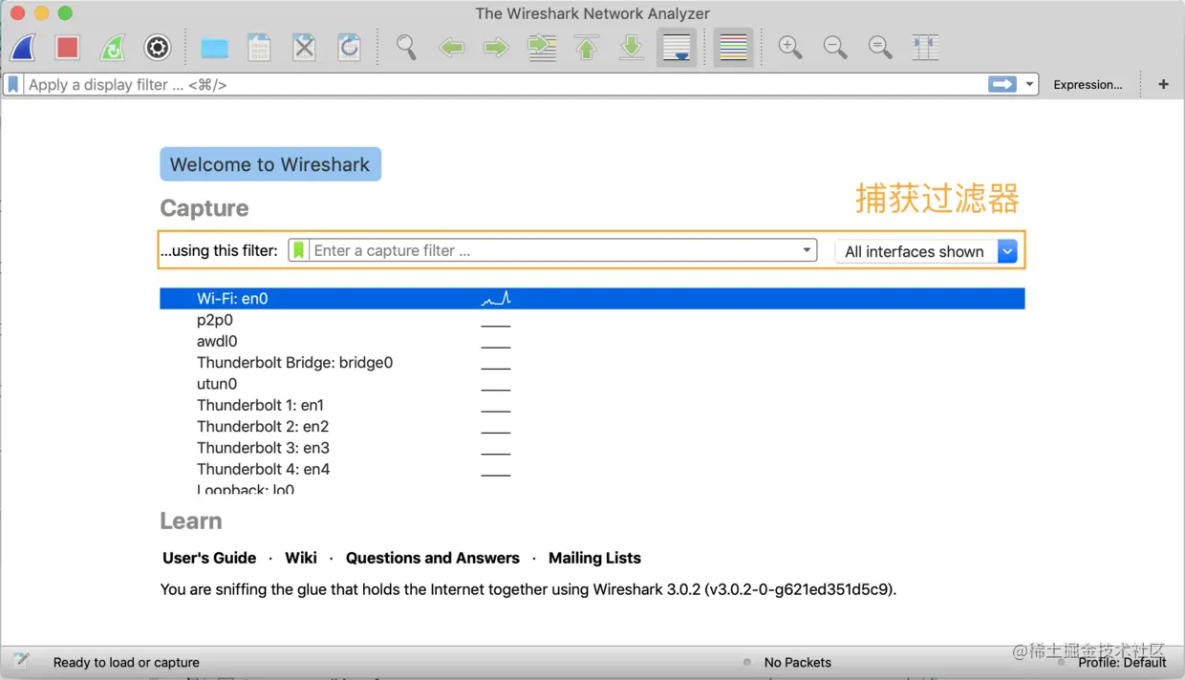
Task: Start capturing packets with shark fin icon
Action: click(x=23, y=47)
